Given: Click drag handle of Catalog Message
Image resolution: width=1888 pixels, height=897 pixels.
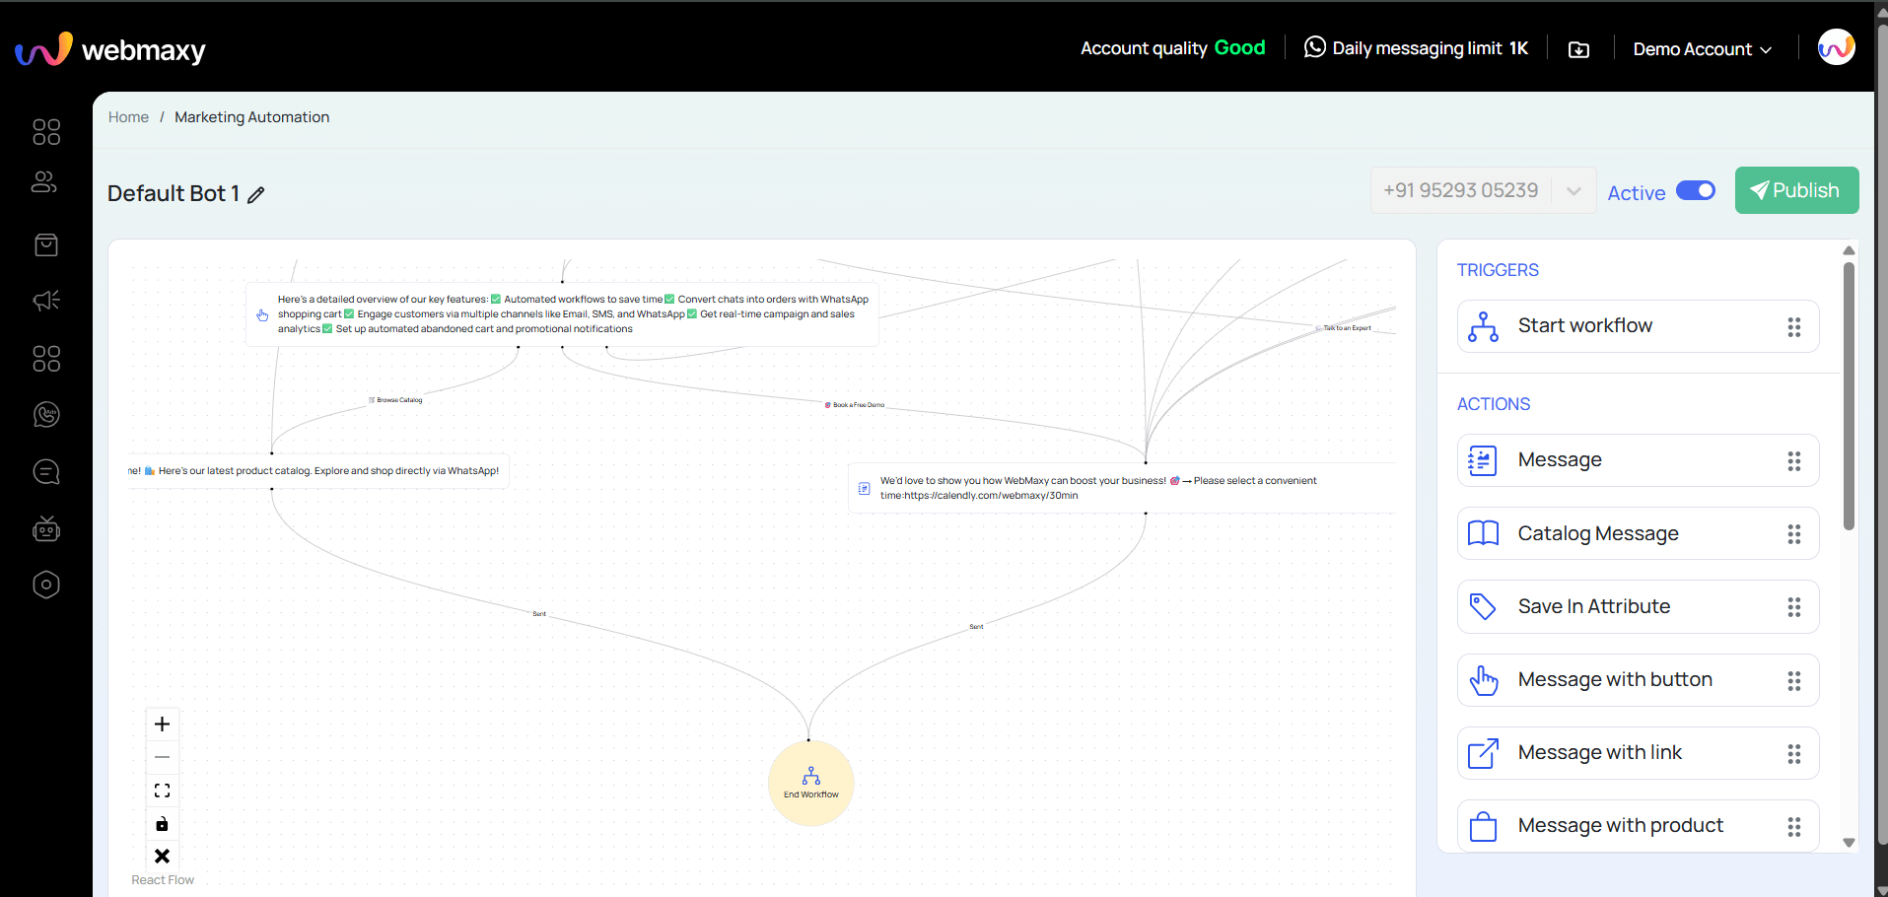Looking at the screenshot, I should tap(1794, 534).
